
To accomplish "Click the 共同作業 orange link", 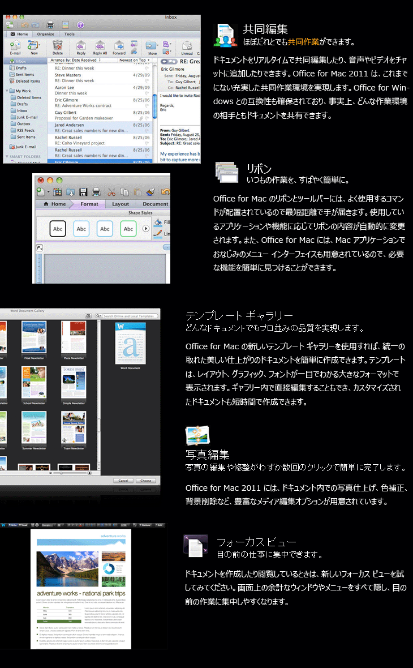I will click(303, 42).
